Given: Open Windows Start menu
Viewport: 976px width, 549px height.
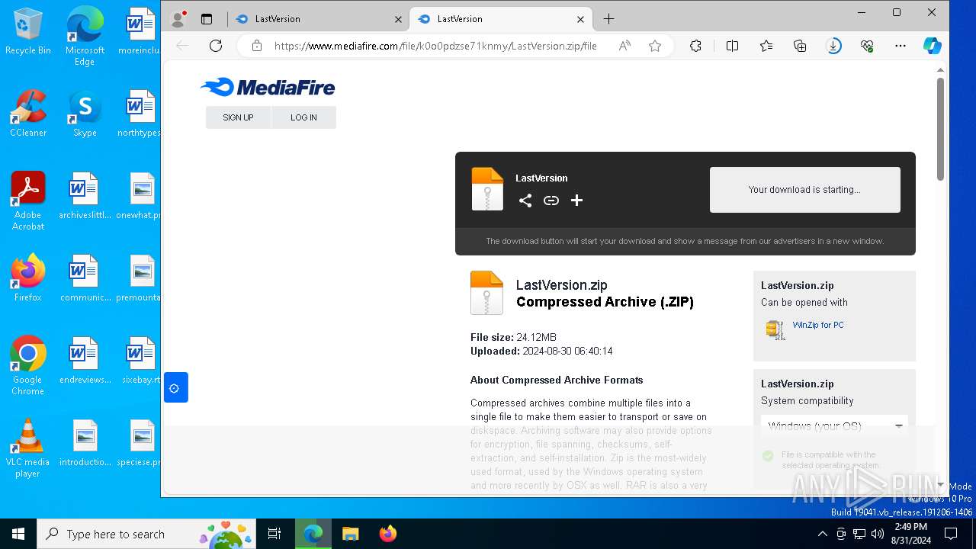Looking at the screenshot, I should coord(18,534).
